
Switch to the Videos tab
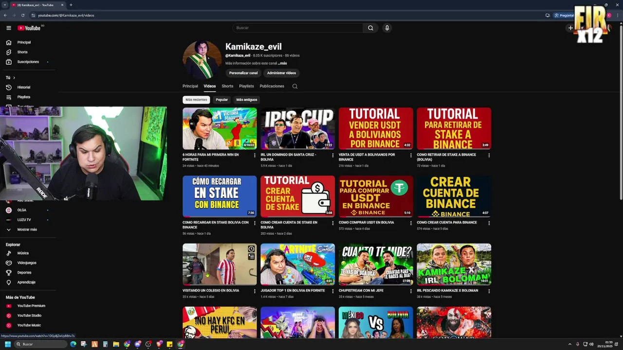[x=210, y=86]
